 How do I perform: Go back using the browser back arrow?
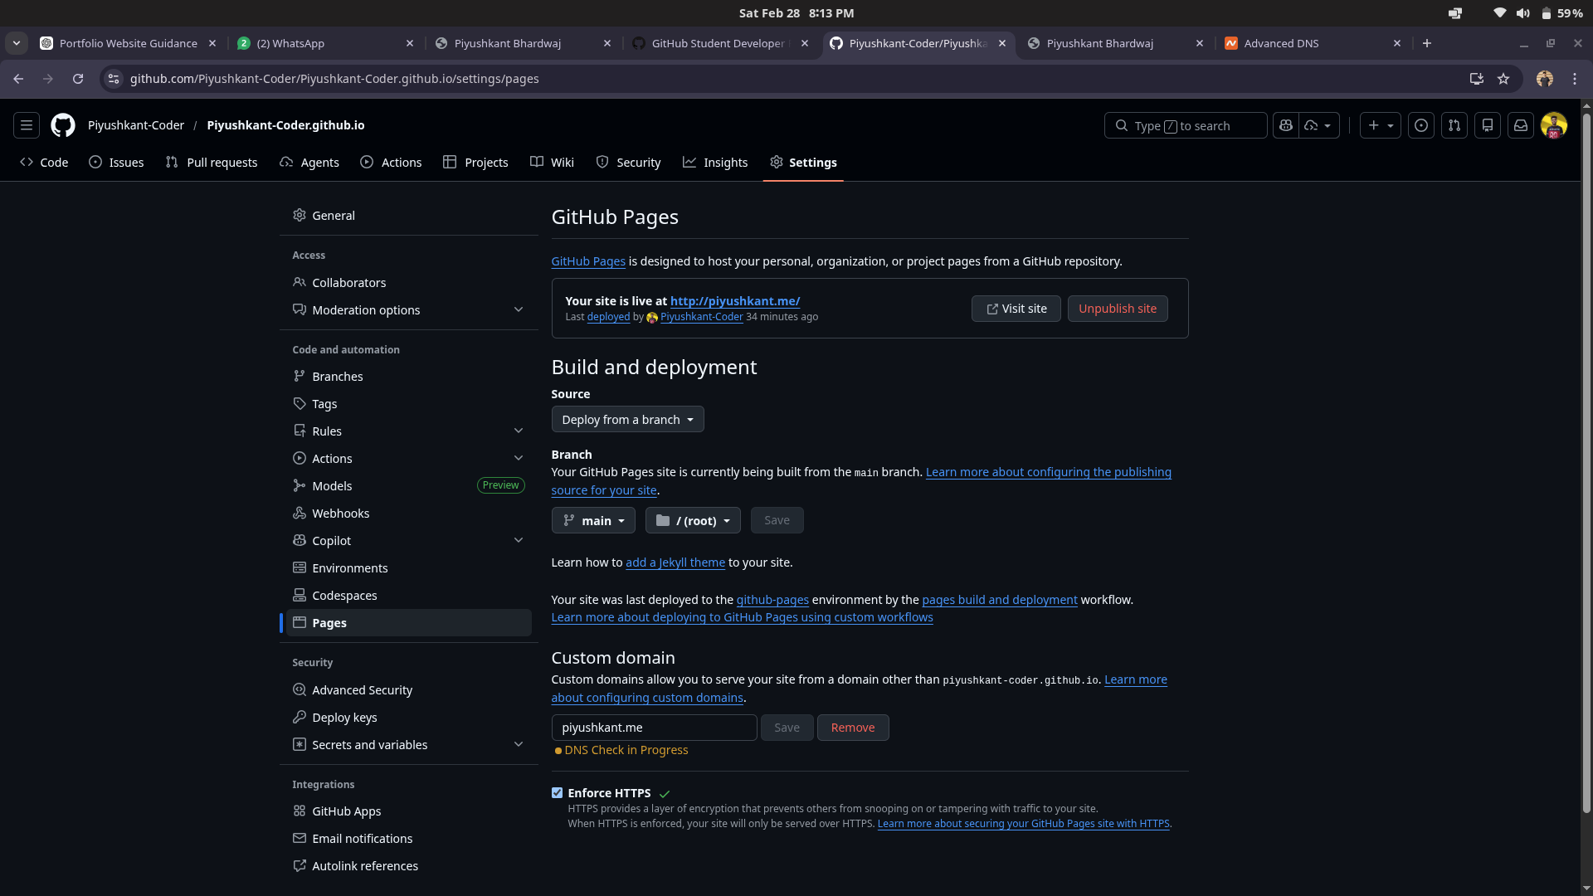pyautogui.click(x=18, y=79)
